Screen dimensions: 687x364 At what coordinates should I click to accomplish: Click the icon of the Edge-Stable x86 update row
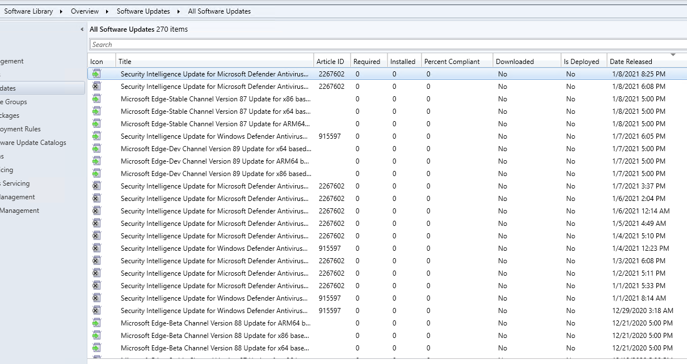(x=96, y=99)
